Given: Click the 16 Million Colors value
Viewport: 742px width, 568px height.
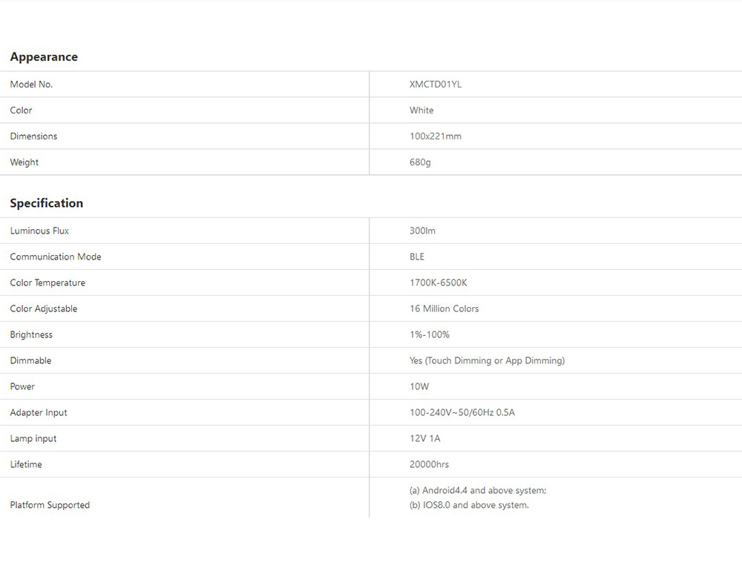Looking at the screenshot, I should click(444, 308).
